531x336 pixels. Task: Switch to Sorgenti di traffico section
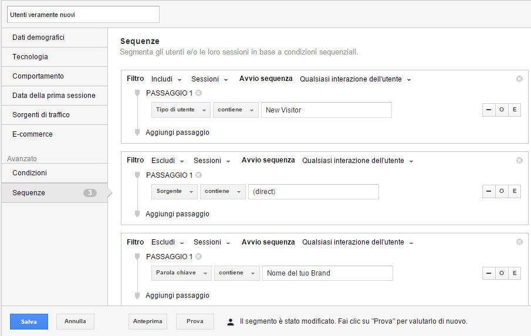click(54, 115)
